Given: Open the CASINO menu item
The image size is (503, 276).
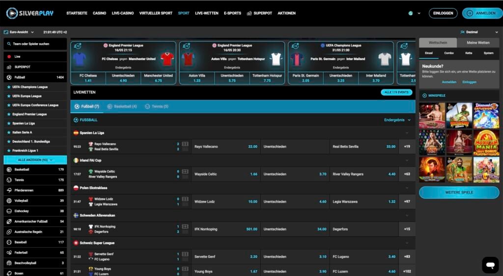Looking at the screenshot, I should coord(99,13).
